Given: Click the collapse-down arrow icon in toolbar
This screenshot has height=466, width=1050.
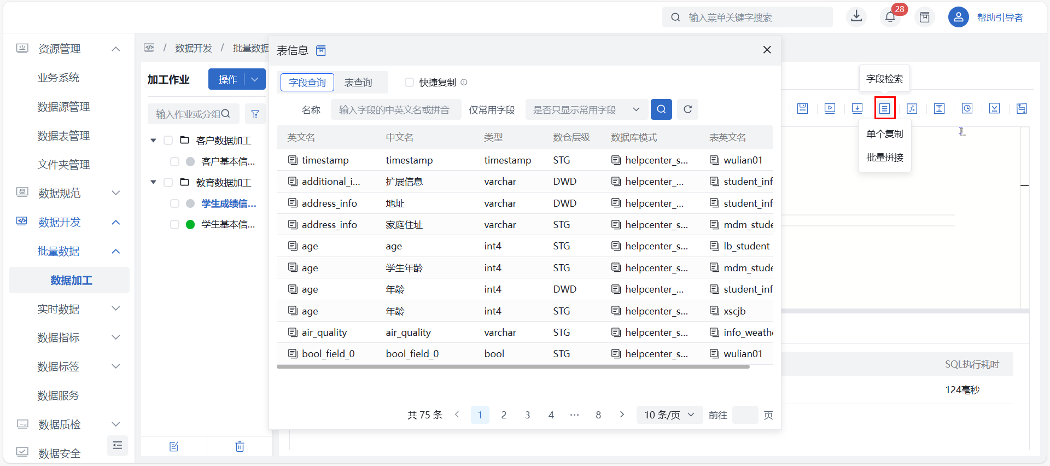Looking at the screenshot, I should (994, 108).
